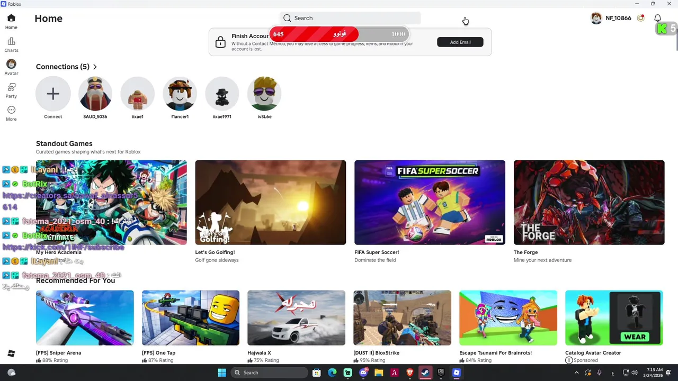Open the More menu in the sidebar
This screenshot has width=678, height=381.
pyautogui.click(x=11, y=113)
